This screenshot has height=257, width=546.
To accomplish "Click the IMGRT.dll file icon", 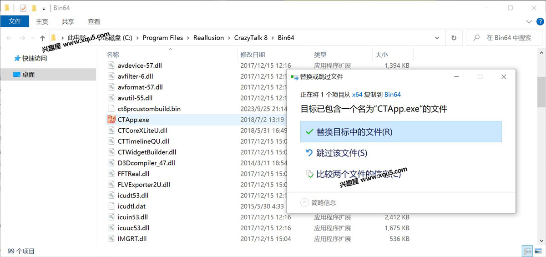I will tap(111, 238).
